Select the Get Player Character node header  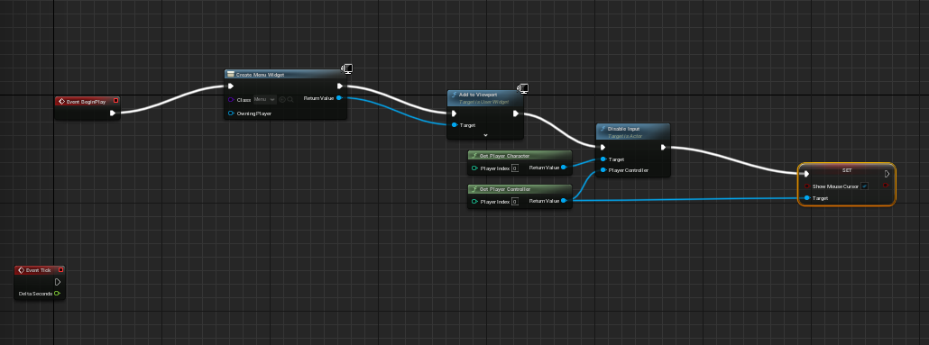click(x=520, y=156)
